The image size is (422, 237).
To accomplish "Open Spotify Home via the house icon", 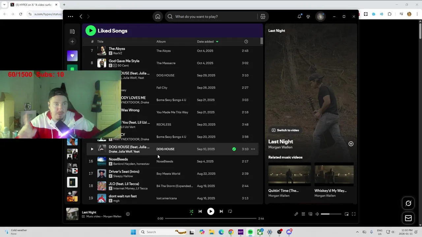I will [158, 16].
